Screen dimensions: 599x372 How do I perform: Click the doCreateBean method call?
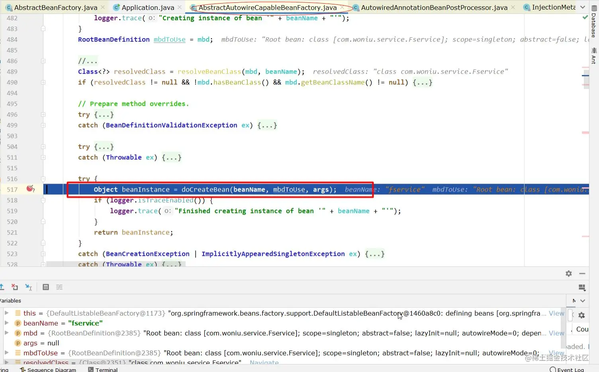click(206, 190)
